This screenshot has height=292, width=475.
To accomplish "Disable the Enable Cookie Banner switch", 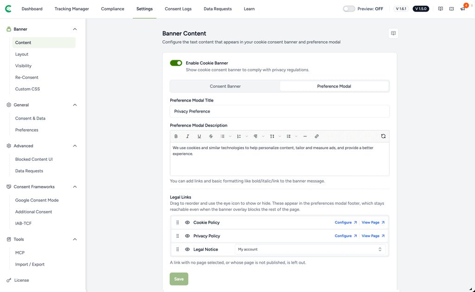I will click(x=176, y=63).
